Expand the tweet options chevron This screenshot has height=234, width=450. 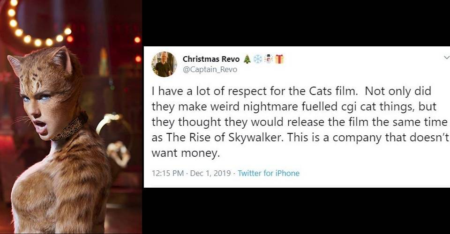pos(446,58)
